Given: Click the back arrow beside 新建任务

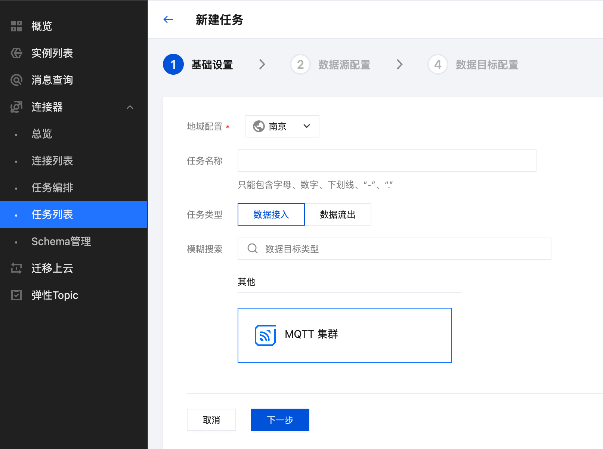Looking at the screenshot, I should coord(168,19).
